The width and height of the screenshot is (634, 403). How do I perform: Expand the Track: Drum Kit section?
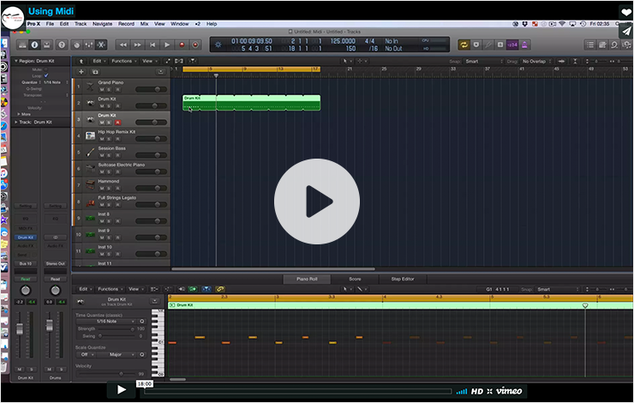pyautogui.click(x=16, y=123)
